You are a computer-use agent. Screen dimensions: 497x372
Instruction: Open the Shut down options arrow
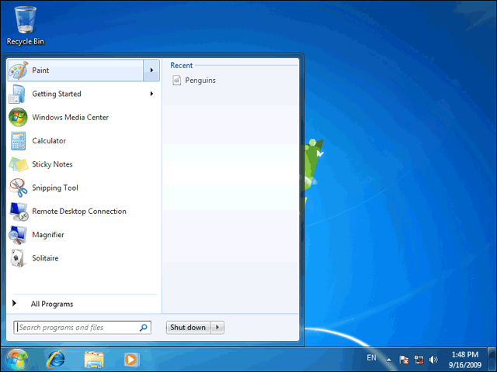tap(217, 327)
